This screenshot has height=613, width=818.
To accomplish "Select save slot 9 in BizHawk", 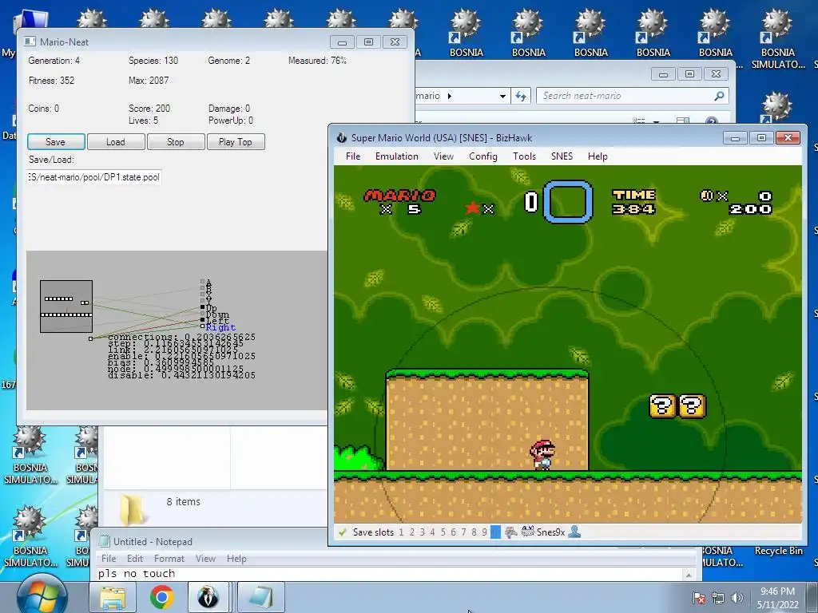I will tap(484, 532).
